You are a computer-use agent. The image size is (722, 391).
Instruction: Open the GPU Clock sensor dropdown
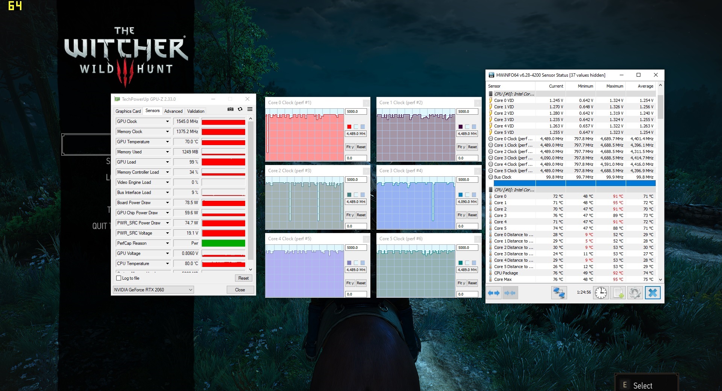tap(168, 121)
